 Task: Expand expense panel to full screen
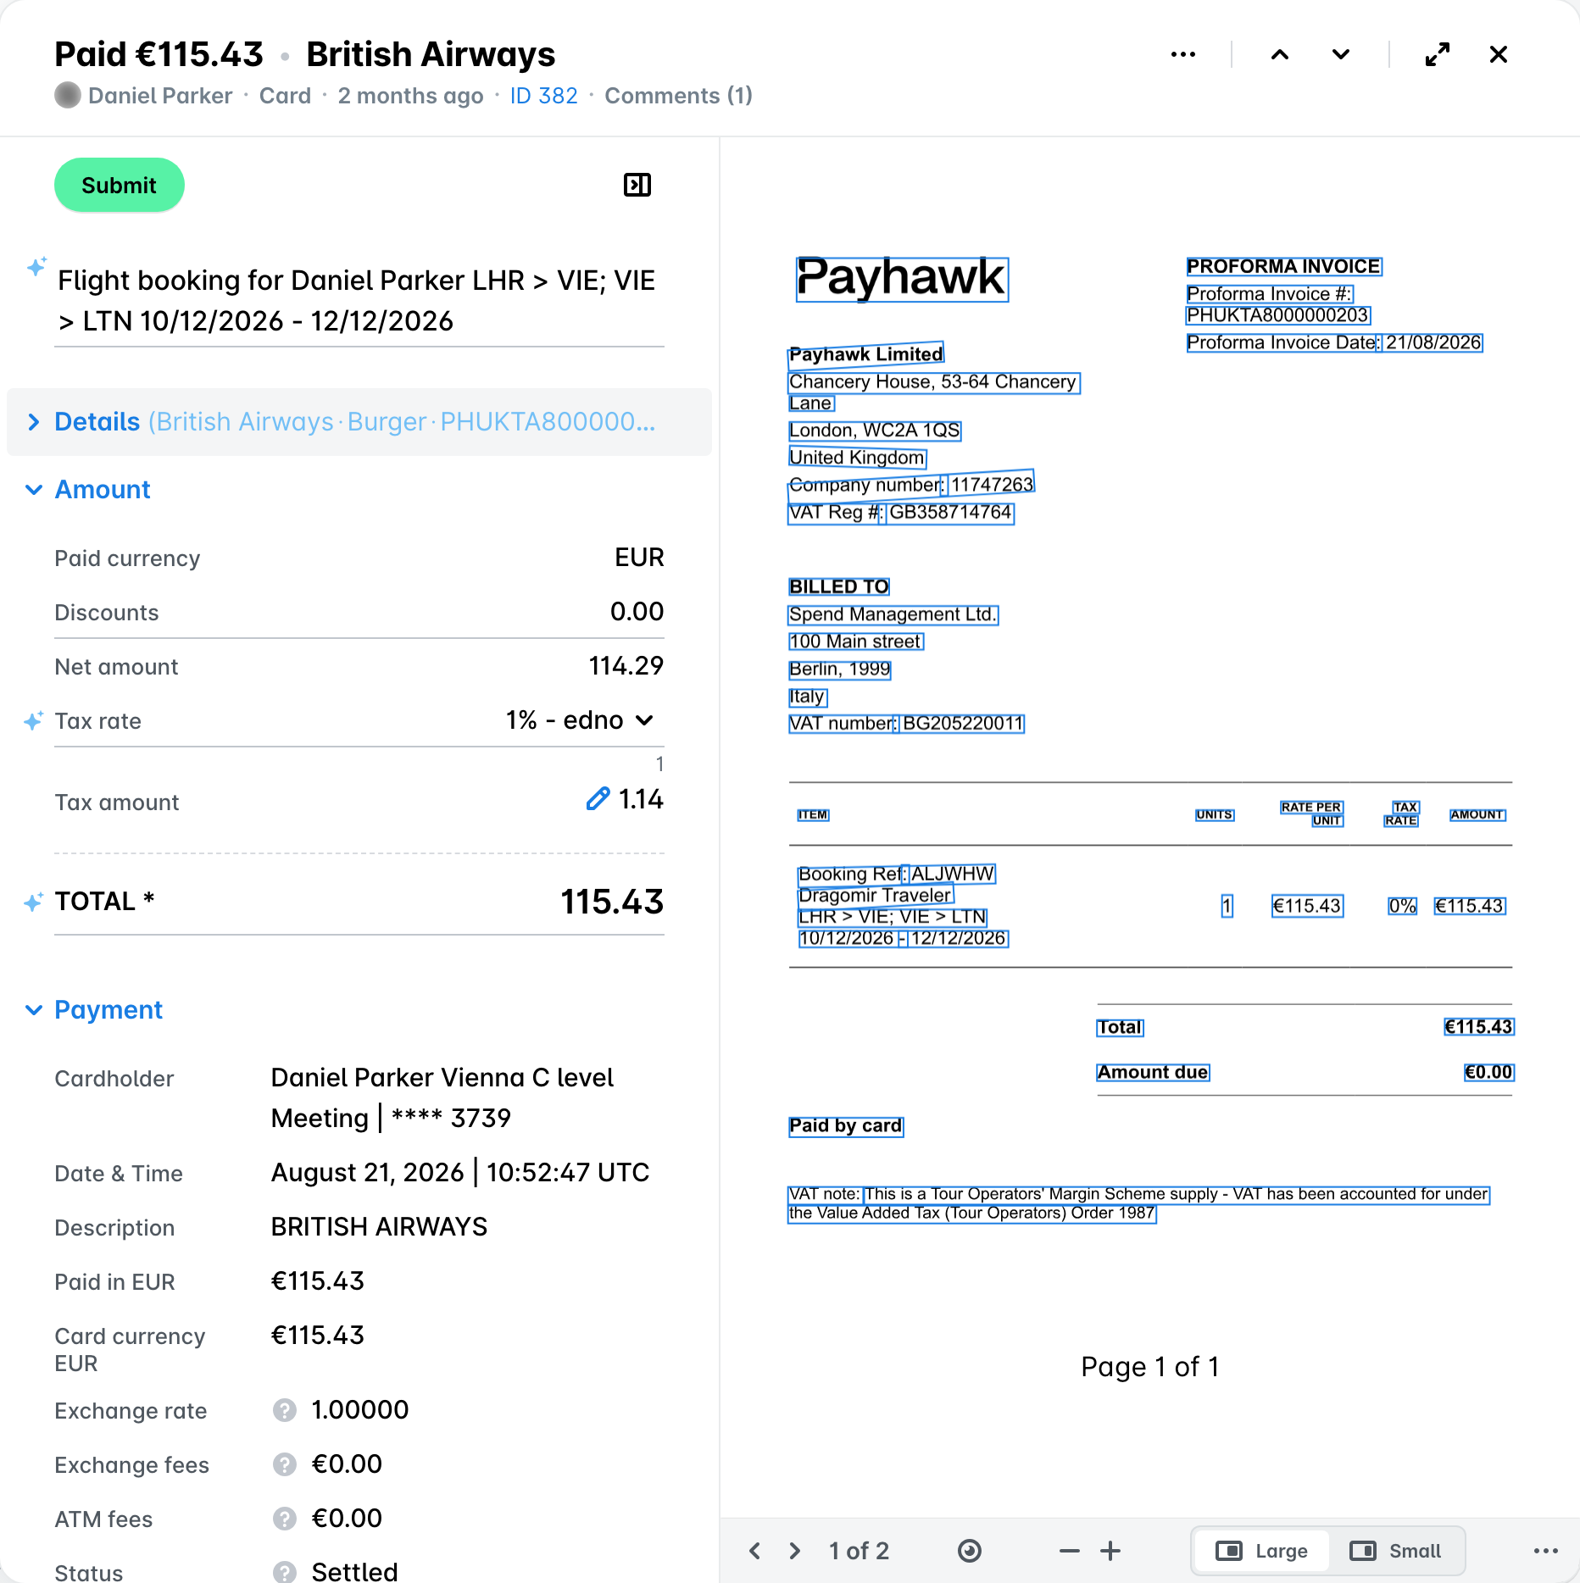(1437, 55)
